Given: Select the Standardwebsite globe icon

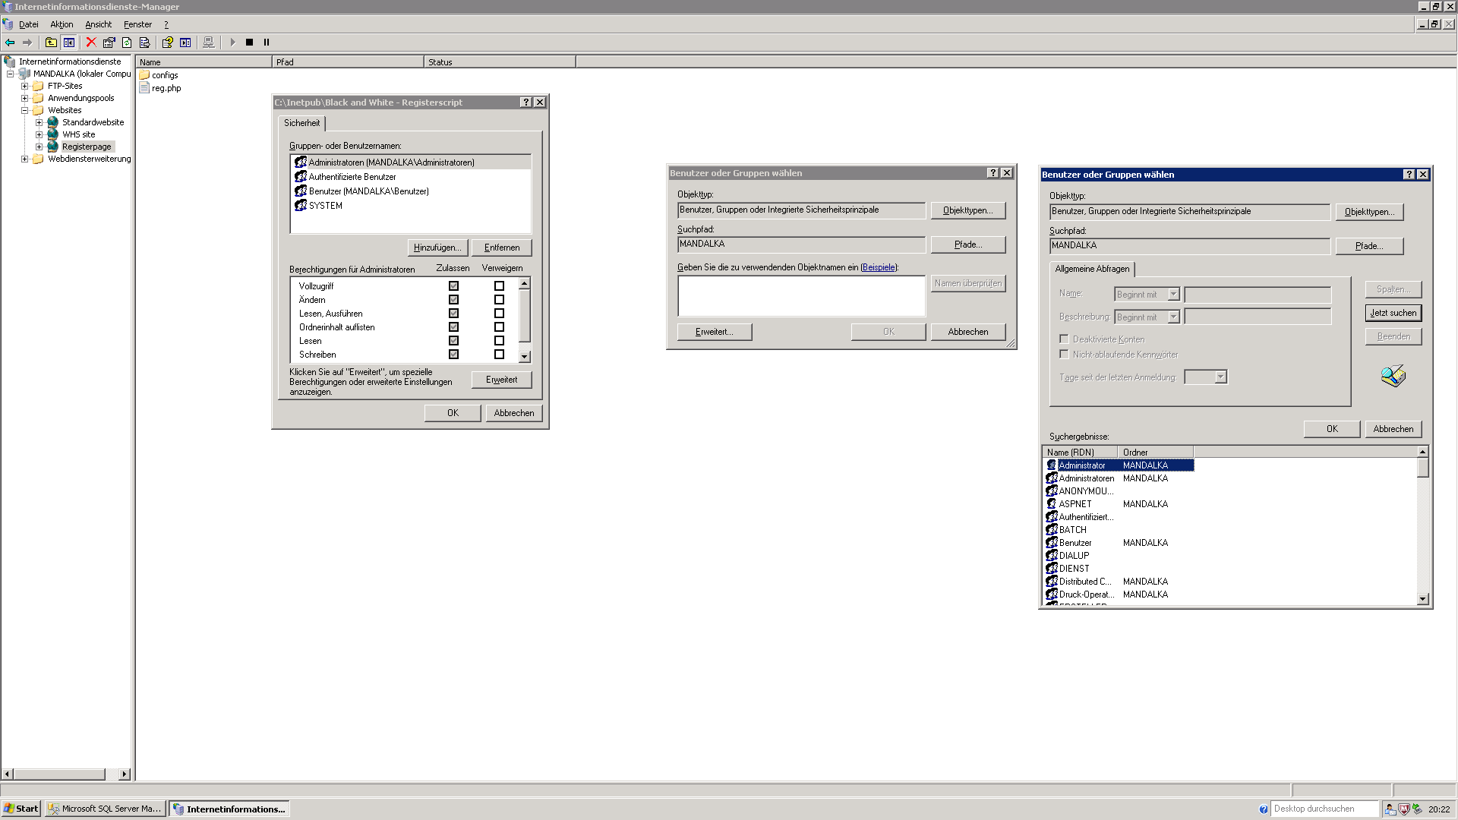Looking at the screenshot, I should point(52,122).
